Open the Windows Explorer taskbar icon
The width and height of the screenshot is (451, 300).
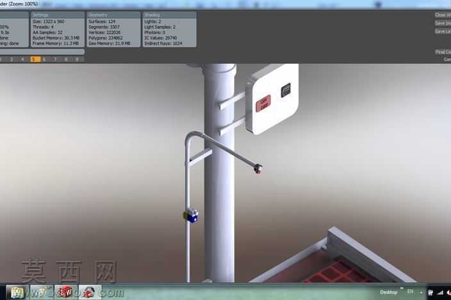[17, 292]
